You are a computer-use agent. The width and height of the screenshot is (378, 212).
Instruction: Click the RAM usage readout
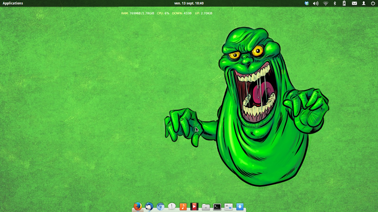coord(138,13)
